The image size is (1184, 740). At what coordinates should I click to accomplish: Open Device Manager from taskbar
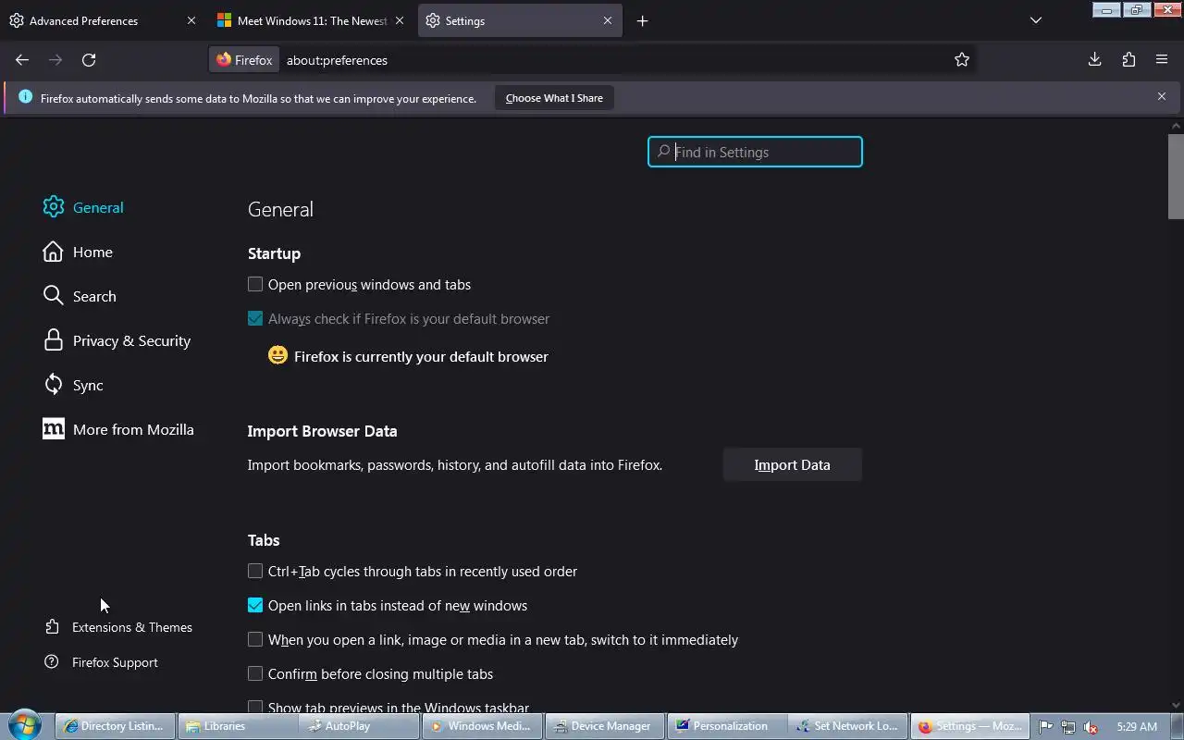[604, 726]
